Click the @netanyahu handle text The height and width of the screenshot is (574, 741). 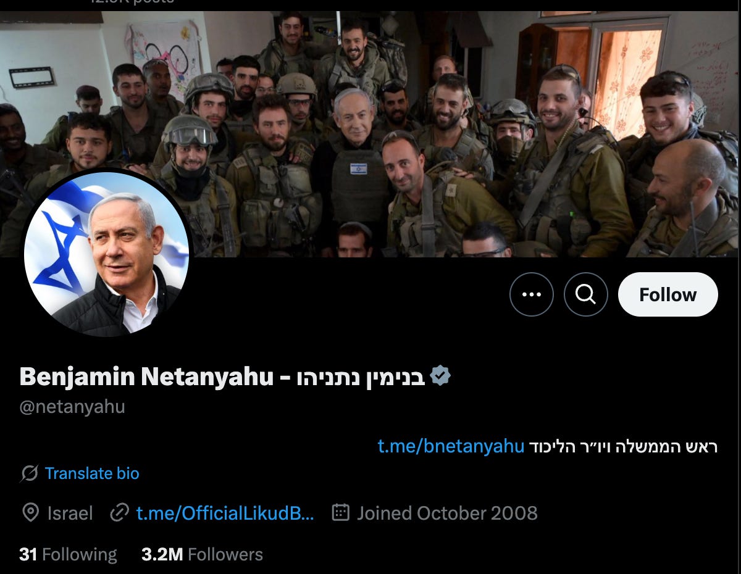tap(72, 407)
